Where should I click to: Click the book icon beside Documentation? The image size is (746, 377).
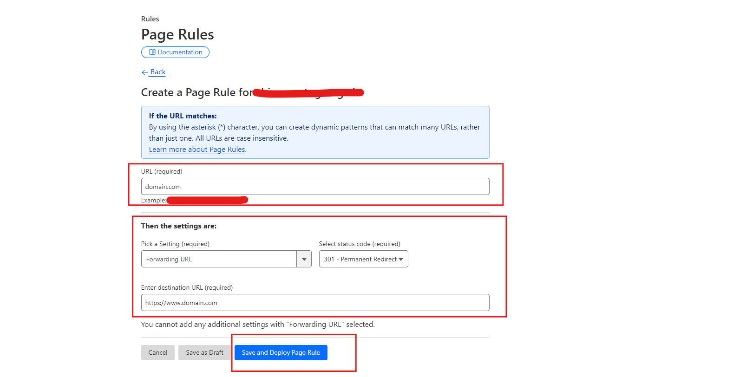tap(152, 52)
